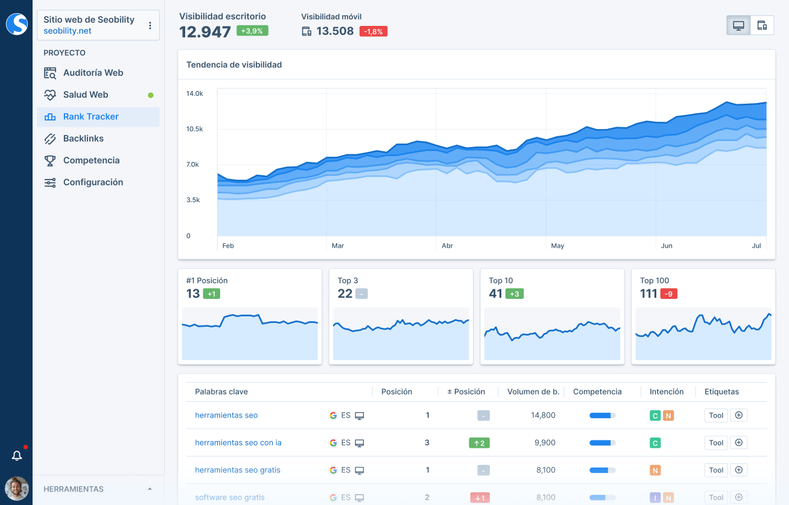Click the Tool tag on herramientas seo con ia

coord(716,443)
